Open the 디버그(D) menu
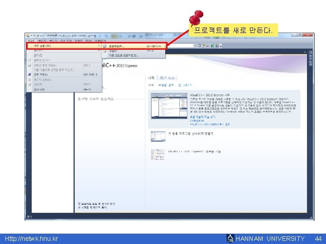The height and width of the screenshot is (244, 326). coord(66,41)
